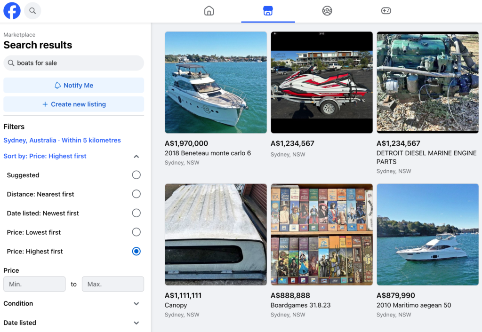
Task: Open the 2018 Beneteau monte carlo listing photo
Action: tap(216, 82)
